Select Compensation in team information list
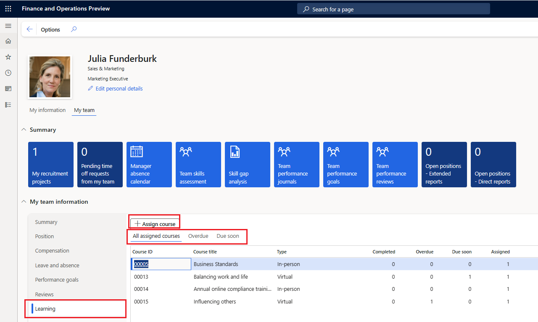Screen dimensions: 538x322 tap(52, 251)
